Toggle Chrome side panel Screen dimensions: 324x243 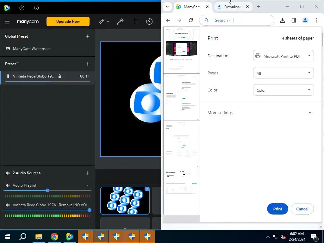294,20
